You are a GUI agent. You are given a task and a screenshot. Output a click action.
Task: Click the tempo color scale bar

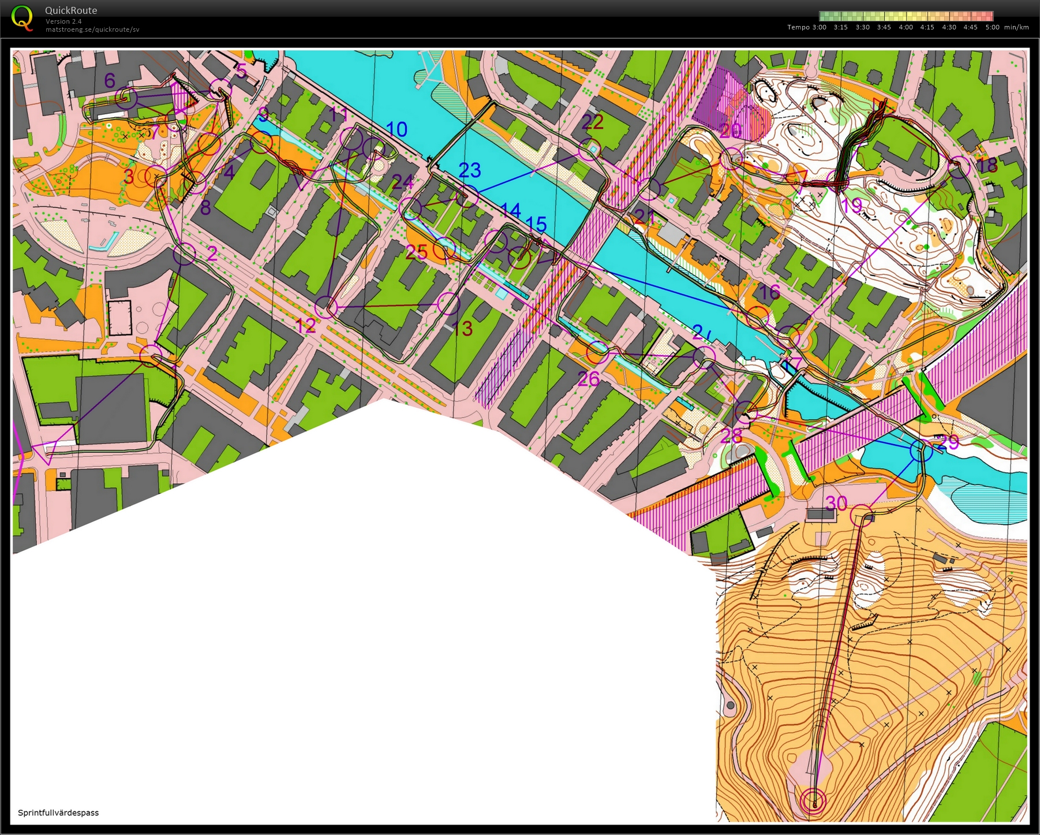906,17
